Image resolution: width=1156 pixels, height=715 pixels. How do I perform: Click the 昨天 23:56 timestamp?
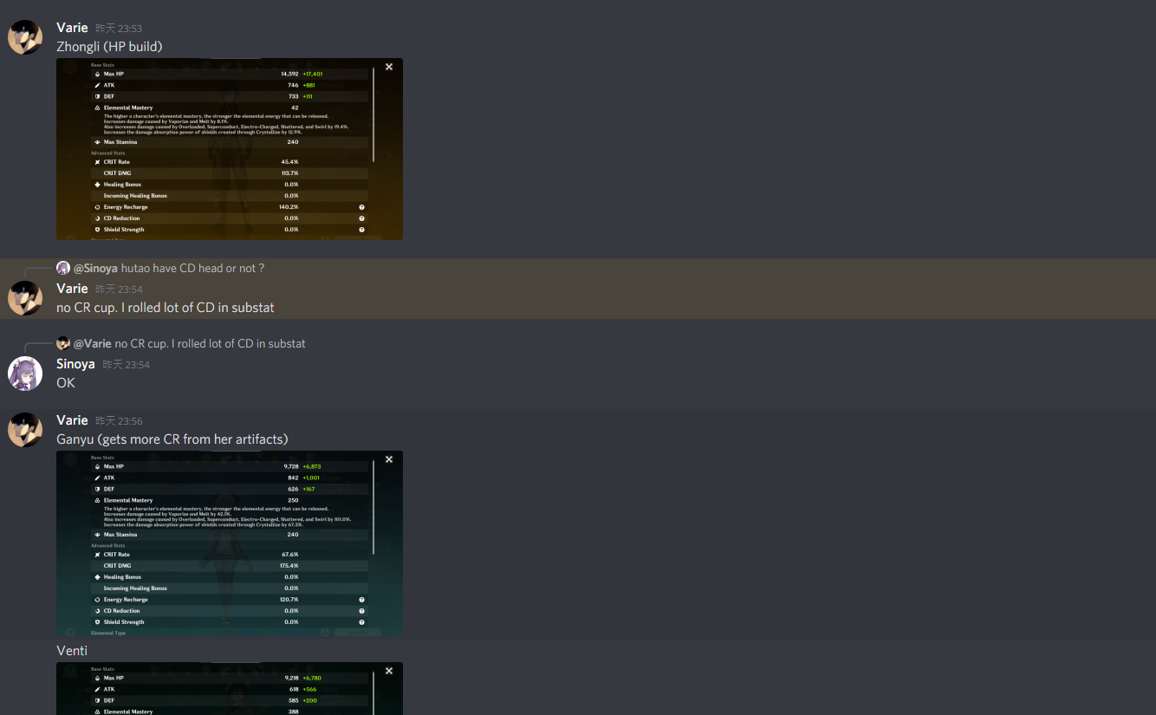click(119, 421)
